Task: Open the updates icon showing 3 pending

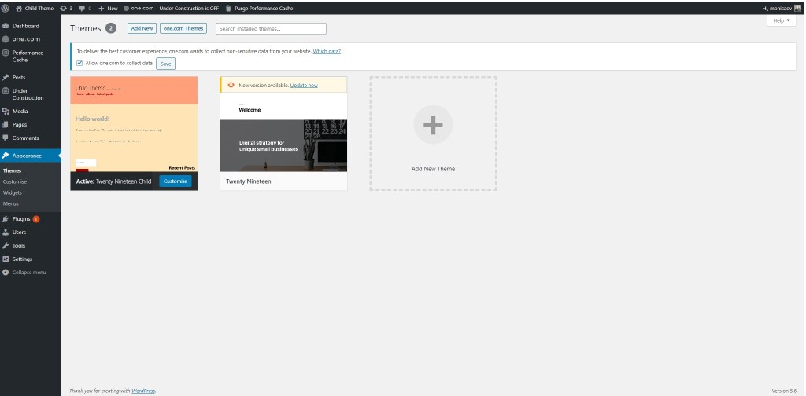Action: [x=63, y=8]
